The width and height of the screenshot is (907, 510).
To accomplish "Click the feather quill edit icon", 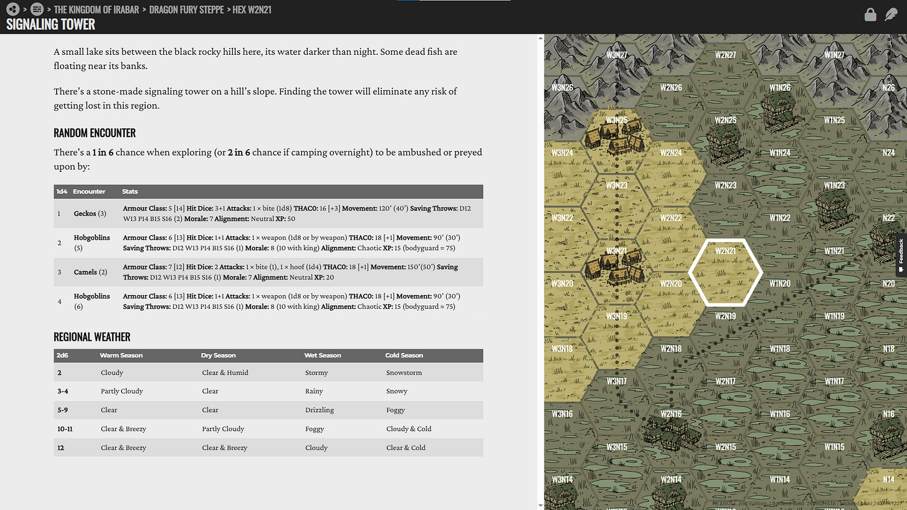I will pyautogui.click(x=891, y=15).
